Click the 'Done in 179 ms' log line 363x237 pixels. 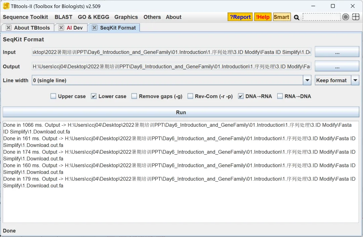(179, 182)
